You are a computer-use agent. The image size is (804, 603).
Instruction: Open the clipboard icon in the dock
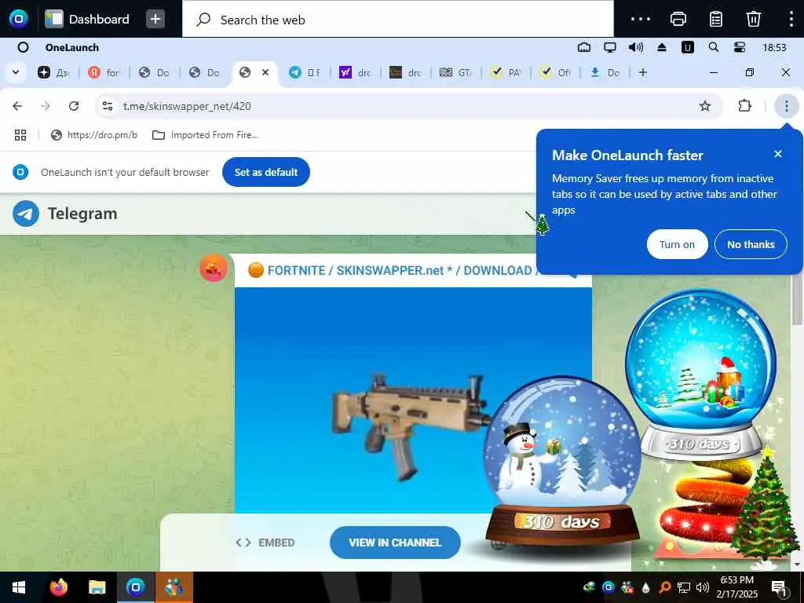point(716,19)
